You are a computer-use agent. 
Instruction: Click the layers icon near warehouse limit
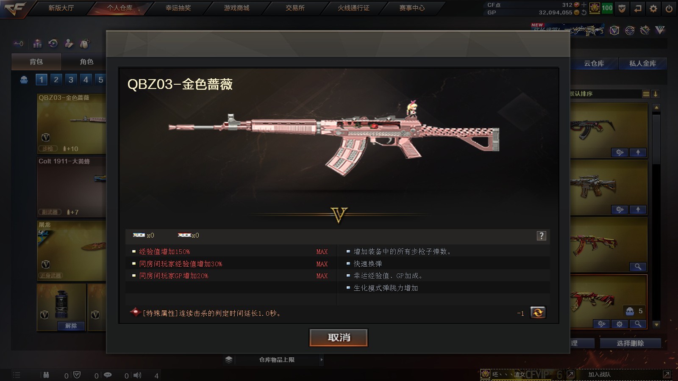pos(229,359)
